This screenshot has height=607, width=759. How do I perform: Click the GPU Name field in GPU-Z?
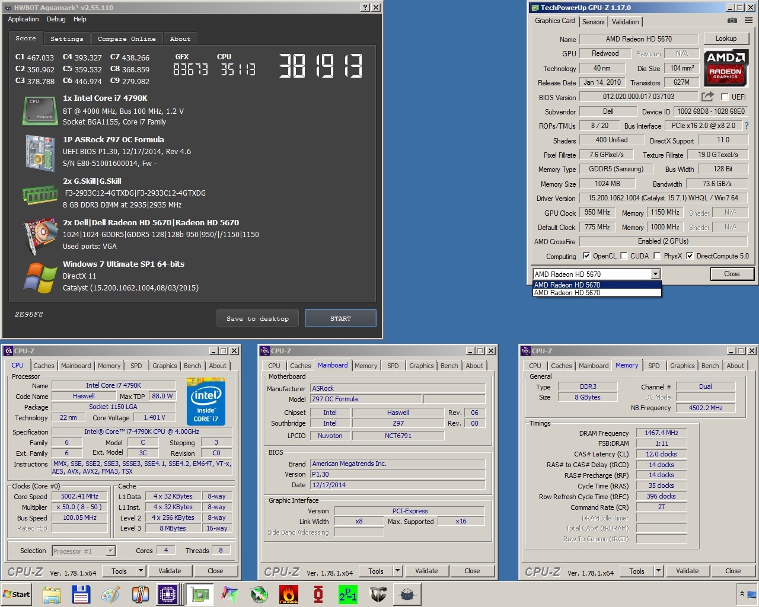point(639,39)
